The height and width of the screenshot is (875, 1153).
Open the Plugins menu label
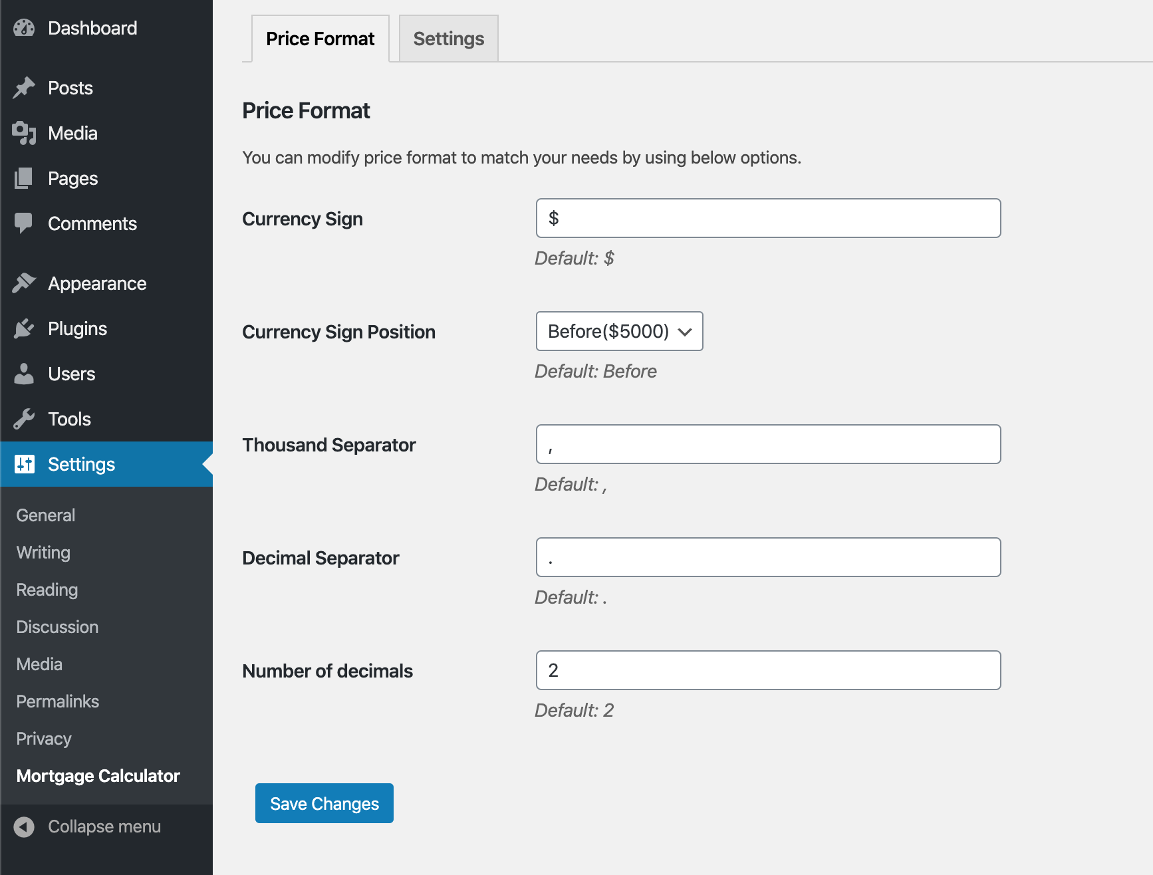tap(78, 328)
